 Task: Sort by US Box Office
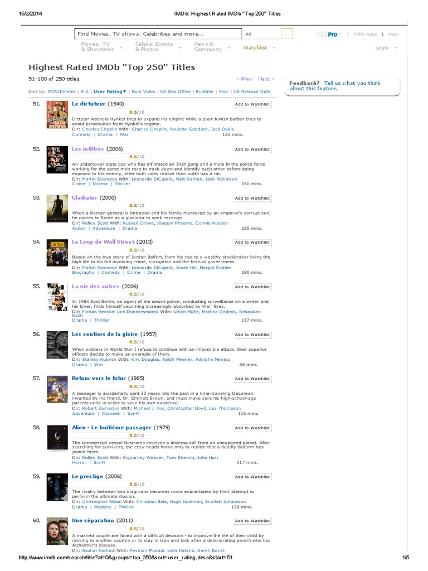[x=176, y=91]
